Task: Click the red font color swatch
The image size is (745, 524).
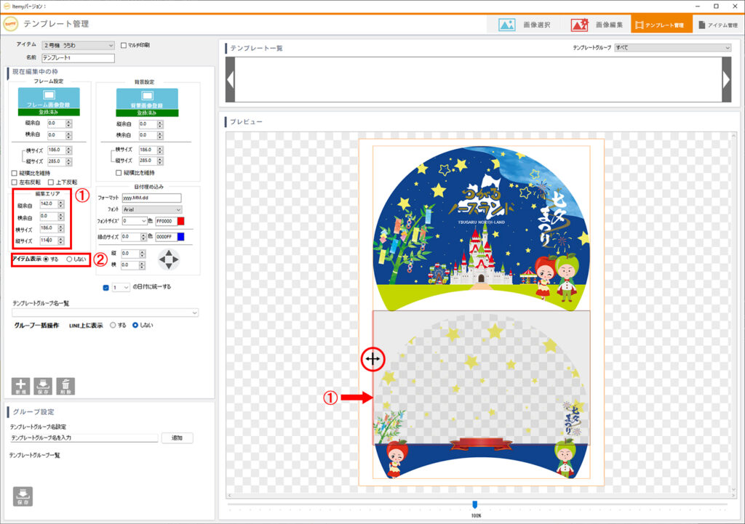Action: (x=191, y=220)
